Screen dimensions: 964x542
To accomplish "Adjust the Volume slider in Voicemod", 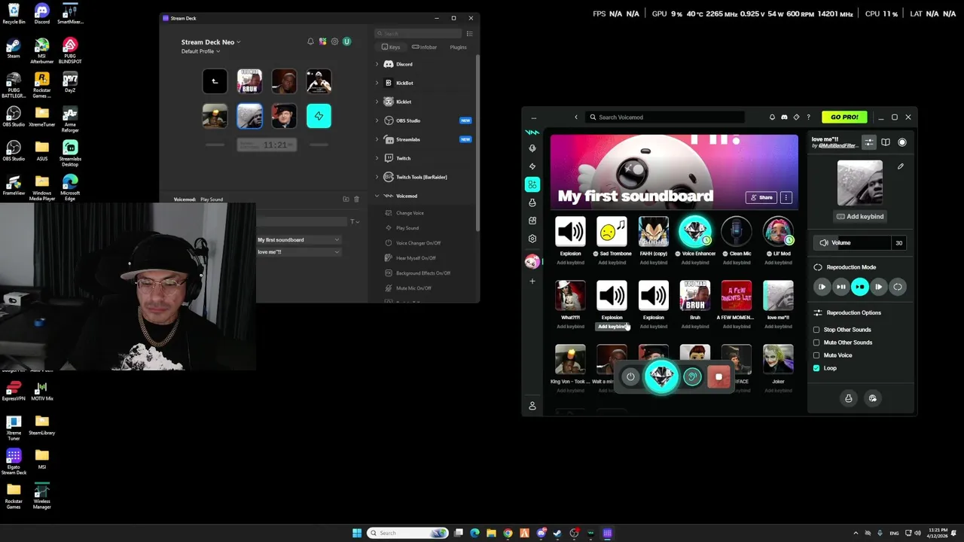I will [852, 243].
